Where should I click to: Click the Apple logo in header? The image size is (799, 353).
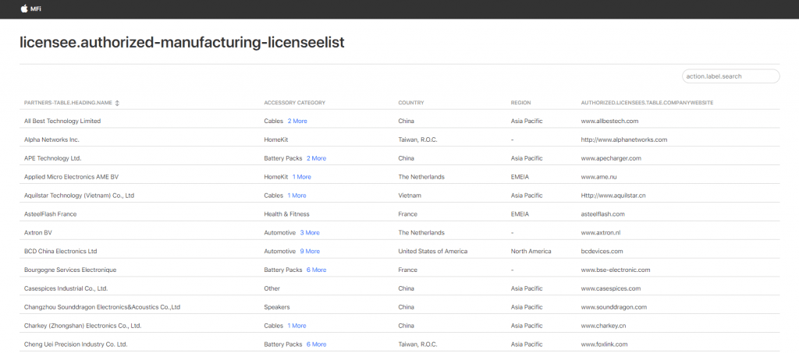(x=24, y=9)
